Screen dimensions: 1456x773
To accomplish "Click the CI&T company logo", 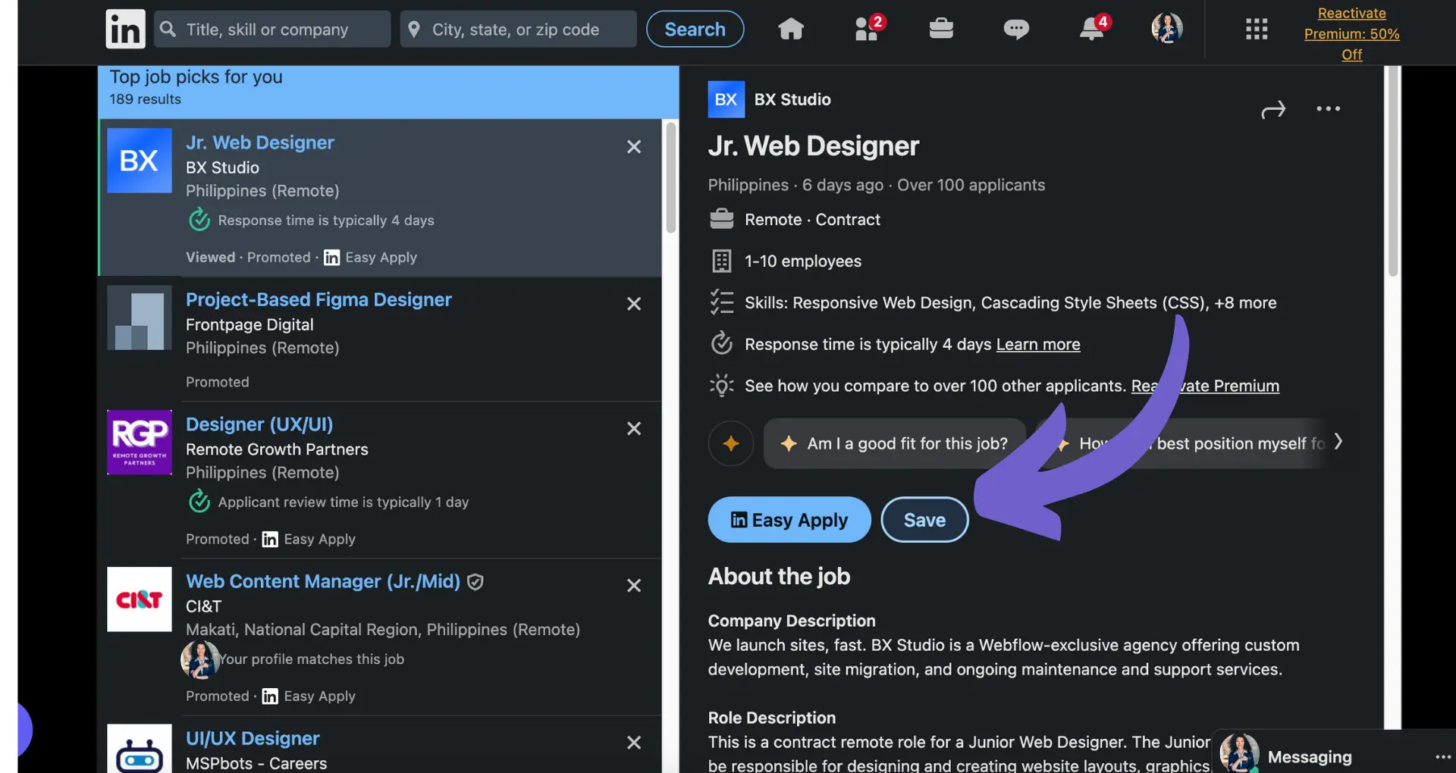I will 139,599.
